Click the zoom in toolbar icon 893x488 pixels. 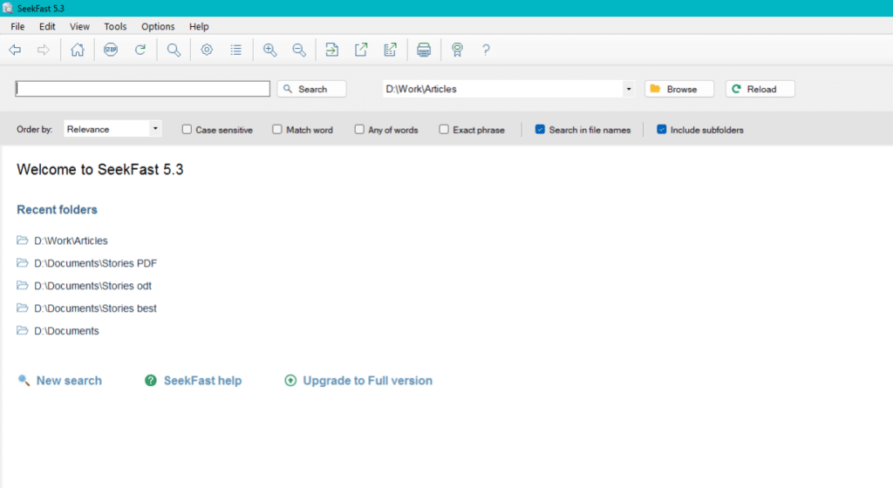pos(270,50)
